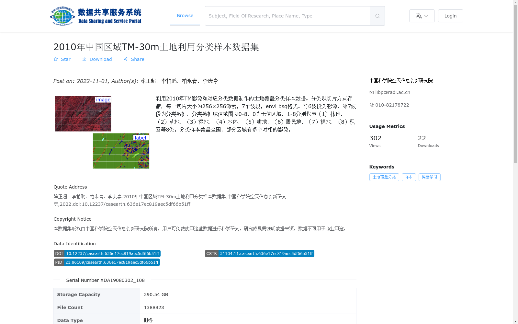Click the Data Sharing and Service Portal logo
This screenshot has width=518, height=324.
[96, 16]
